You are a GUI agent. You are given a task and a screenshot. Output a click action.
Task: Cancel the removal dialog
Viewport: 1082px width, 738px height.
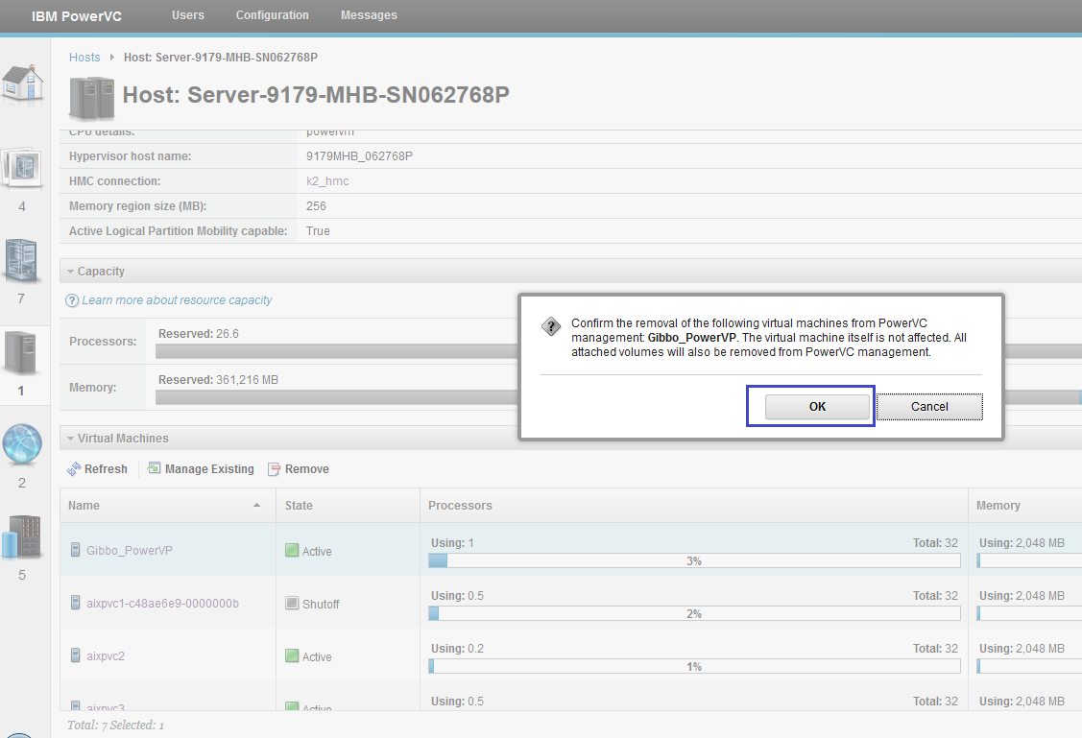point(929,406)
